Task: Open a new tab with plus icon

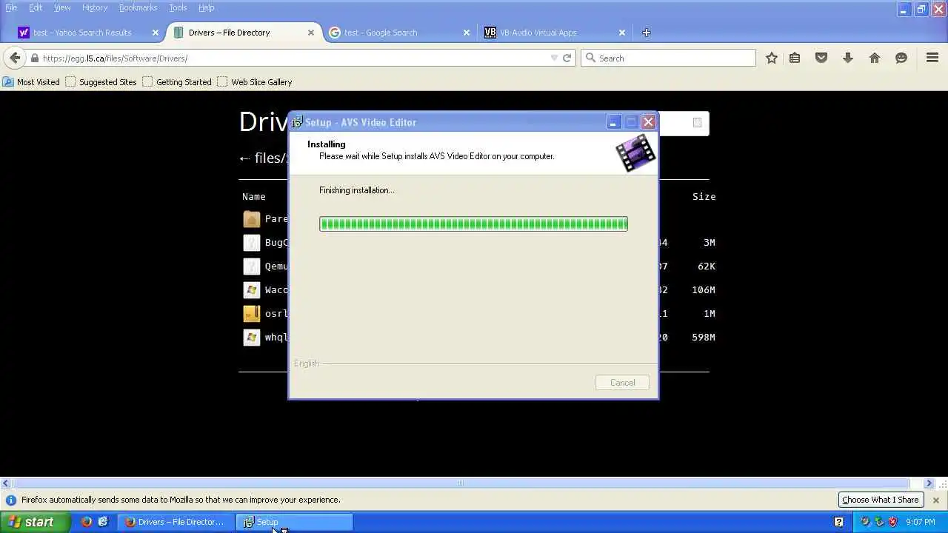Action: coord(646,33)
